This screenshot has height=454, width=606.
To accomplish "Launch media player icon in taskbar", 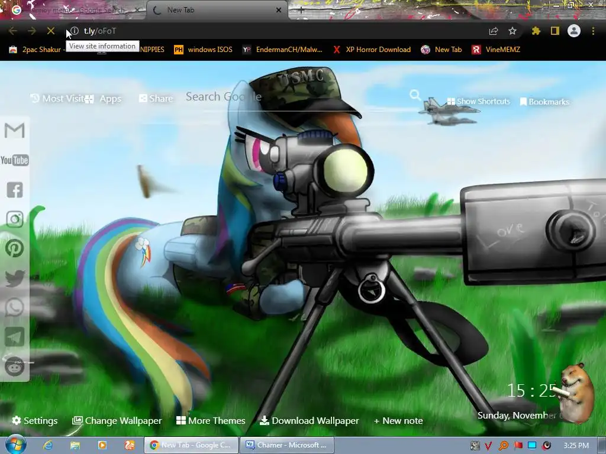I will 102,445.
